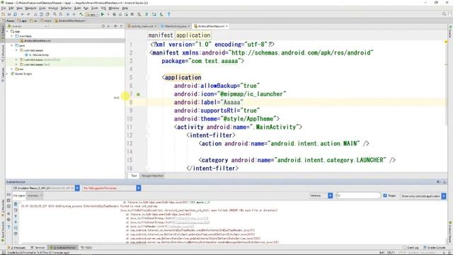Collapse the app module tree node
The image size is (453, 255).
pos(7,31)
